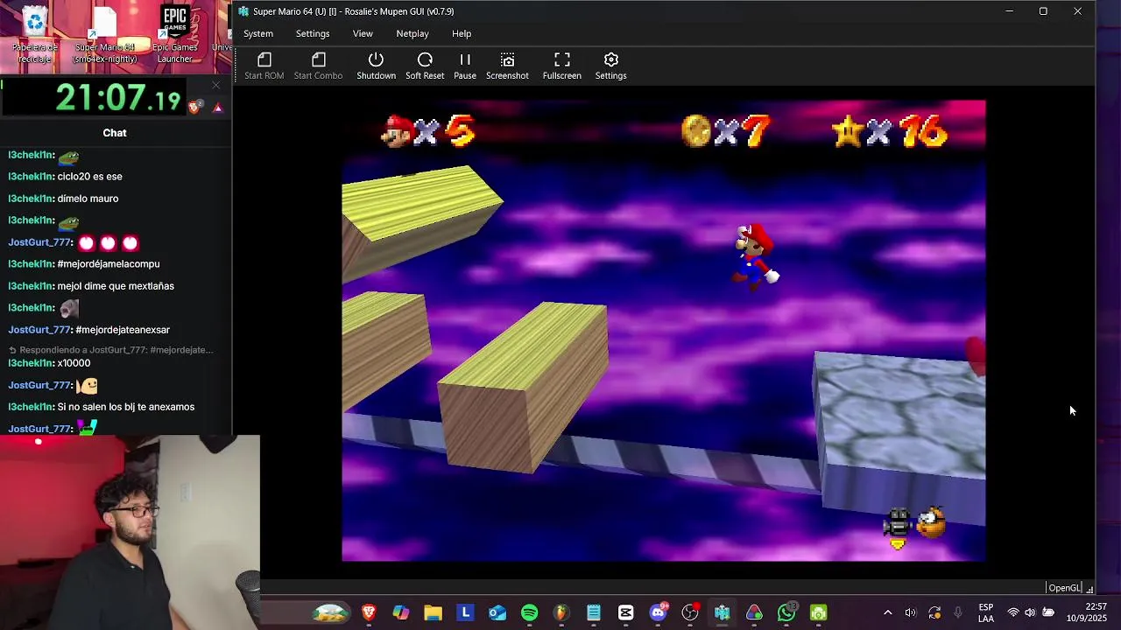Expand the hidden system tray icons chevron

tap(887, 612)
